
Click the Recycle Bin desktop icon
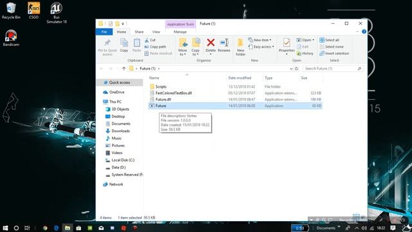click(x=11, y=10)
